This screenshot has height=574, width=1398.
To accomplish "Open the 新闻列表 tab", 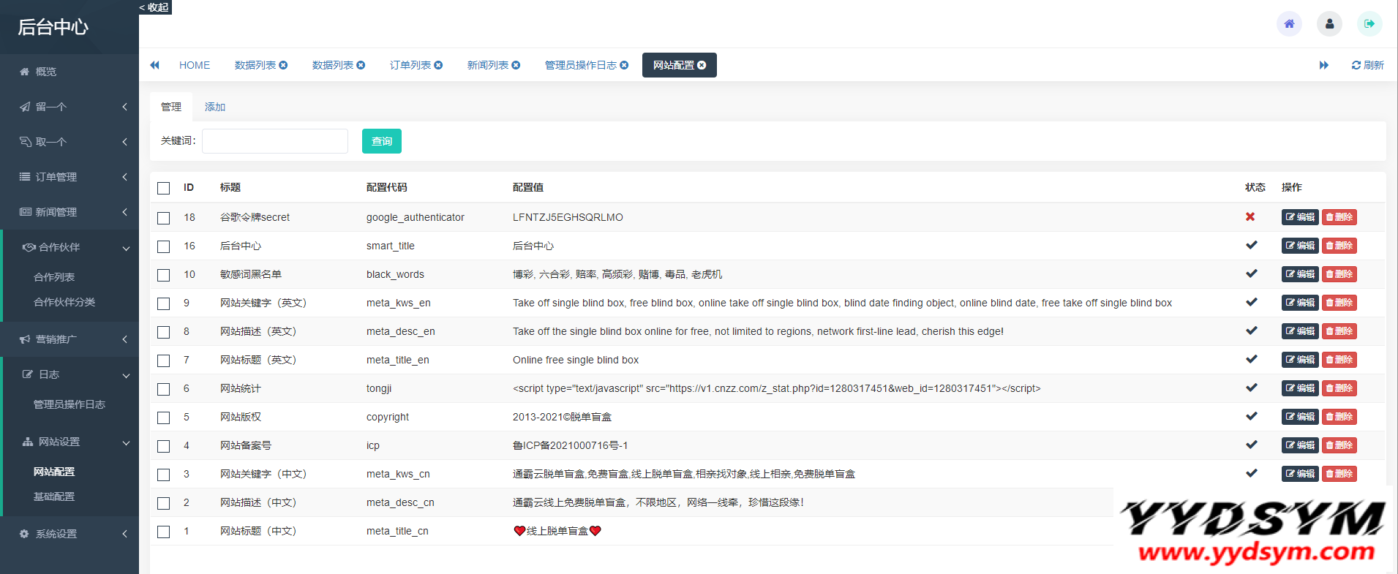I will (487, 65).
